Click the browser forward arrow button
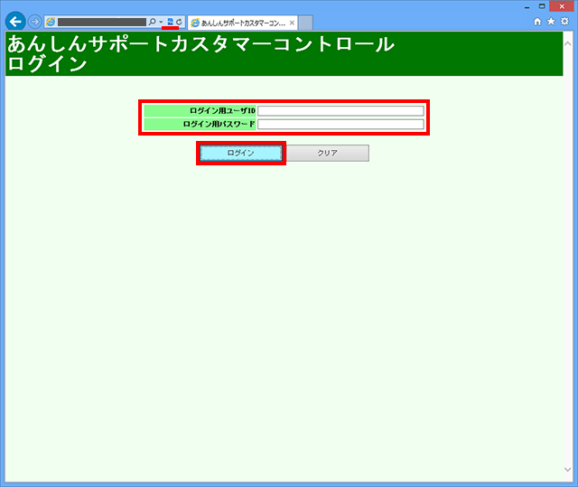Image resolution: width=578 pixels, height=487 pixels. click(34, 22)
